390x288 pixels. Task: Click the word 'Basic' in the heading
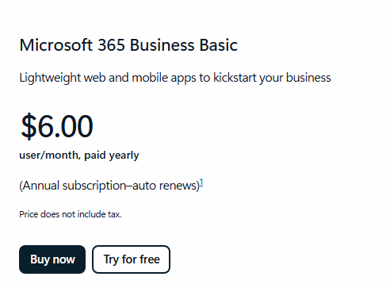219,45
